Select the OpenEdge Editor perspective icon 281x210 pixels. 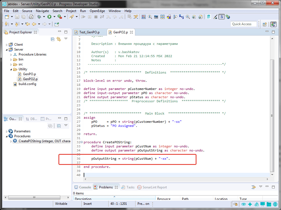tap(273, 24)
